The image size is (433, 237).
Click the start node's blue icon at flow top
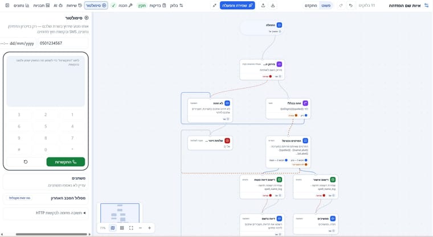(x=279, y=25)
